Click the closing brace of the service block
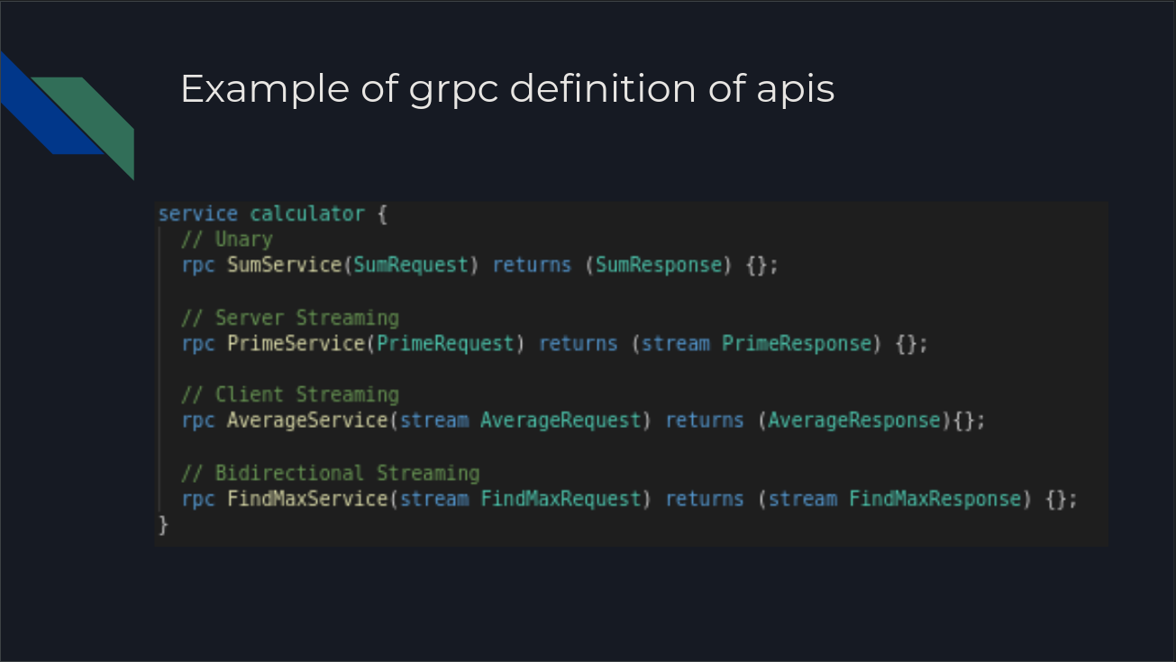Screen dimensions: 1176x662 pos(163,525)
